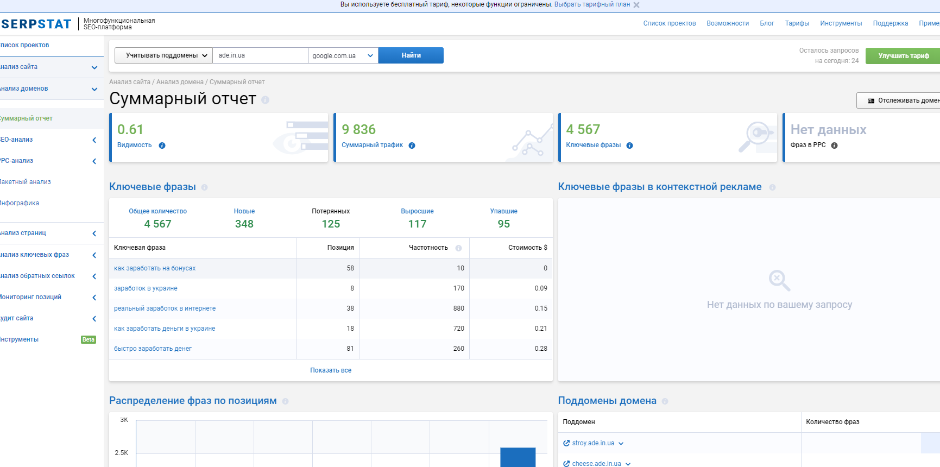Viewport: 940px width, 467px height.
Task: Click info icon next to Видимость
Action: pos(162,146)
